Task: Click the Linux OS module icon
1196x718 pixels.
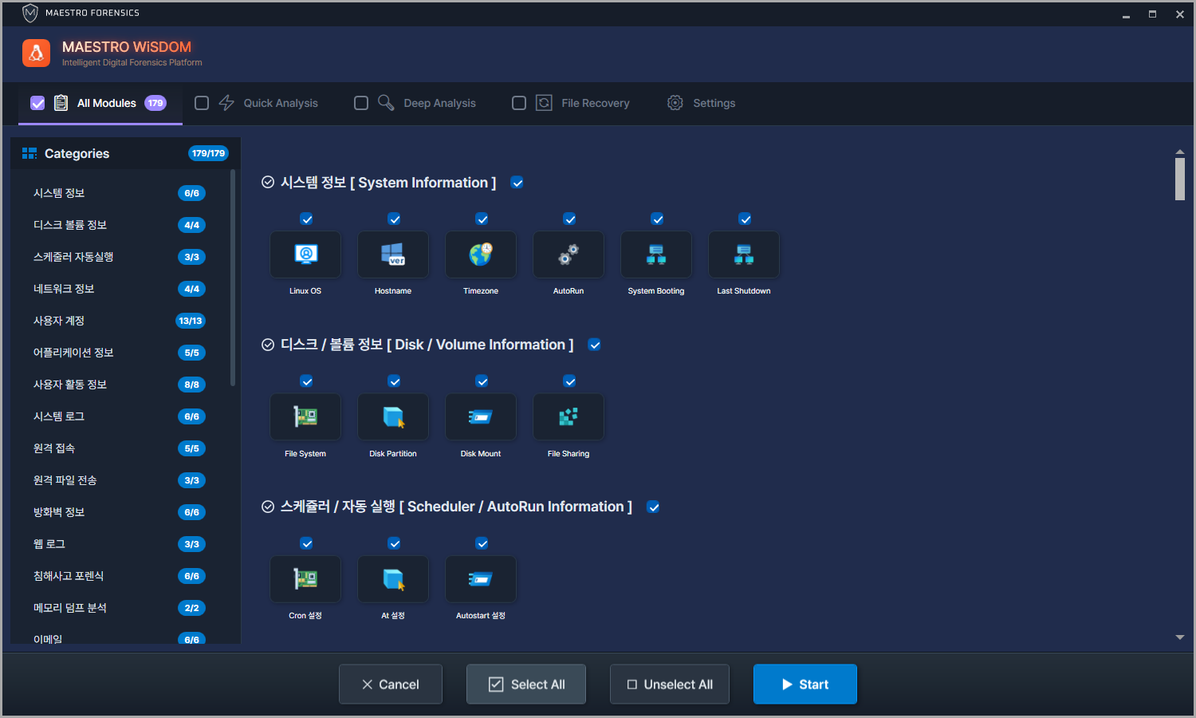Action: point(305,254)
